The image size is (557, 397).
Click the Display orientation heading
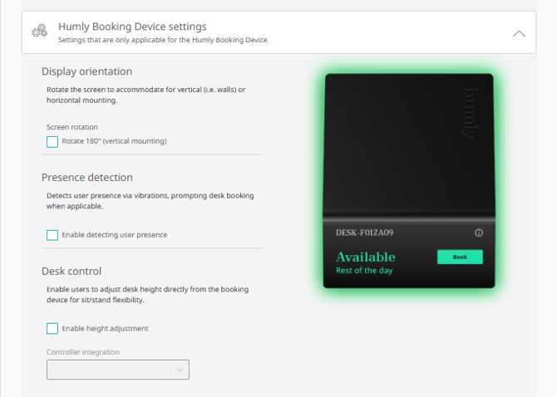click(86, 71)
